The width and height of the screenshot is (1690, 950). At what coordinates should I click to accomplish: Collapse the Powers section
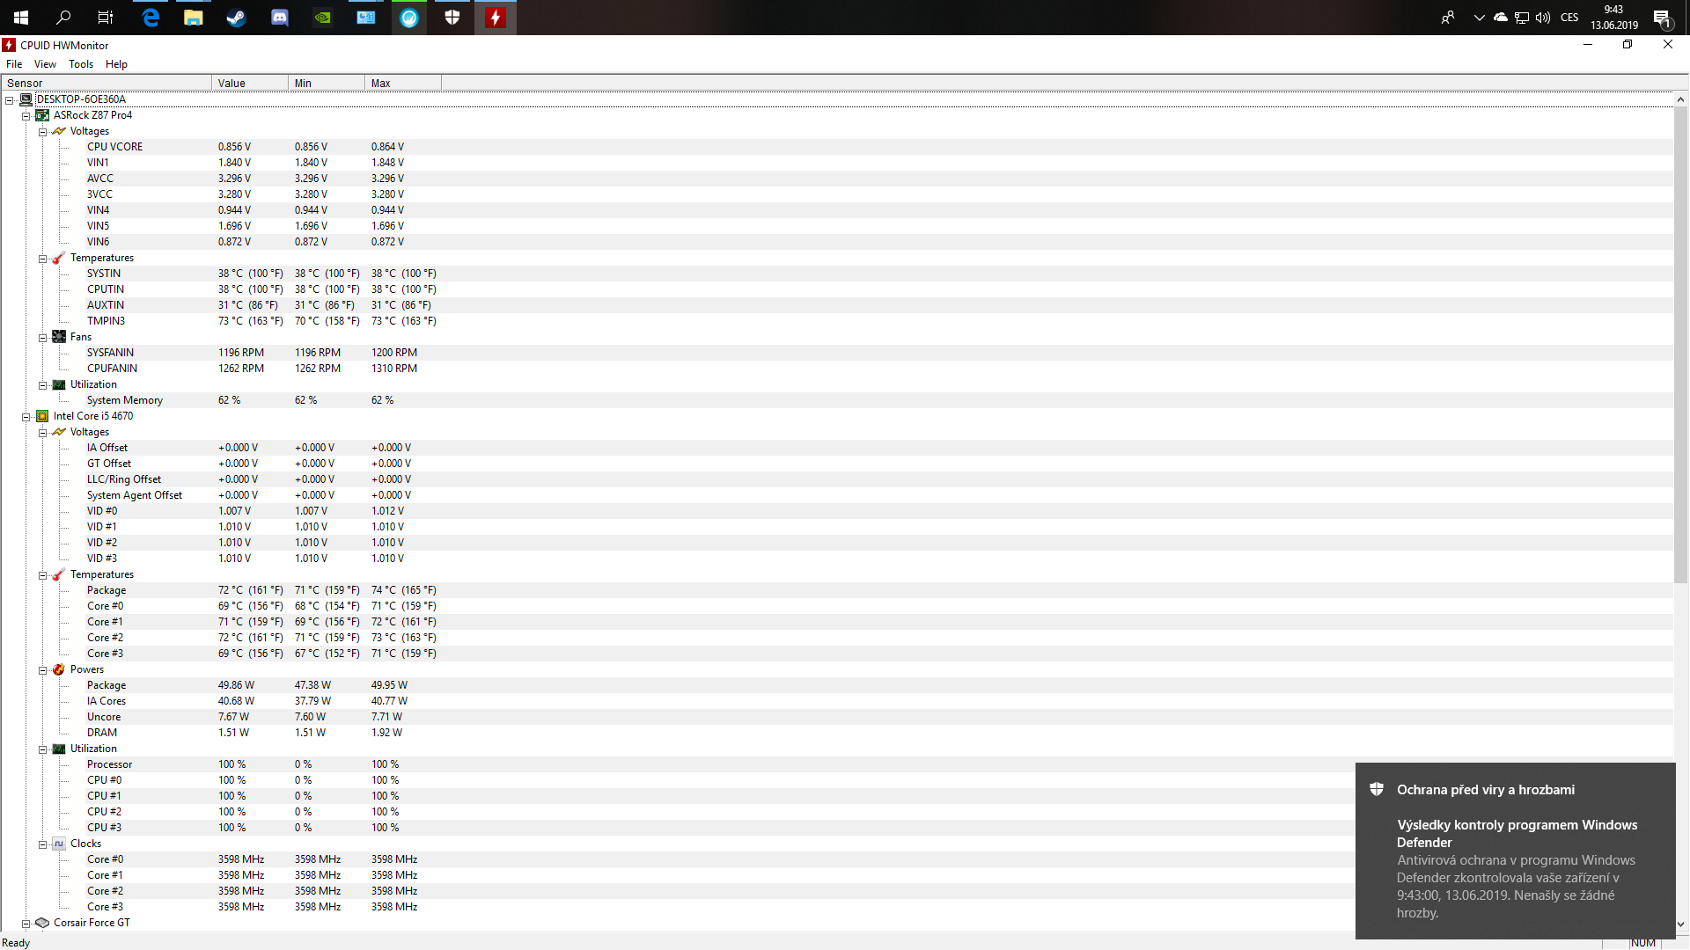point(42,670)
